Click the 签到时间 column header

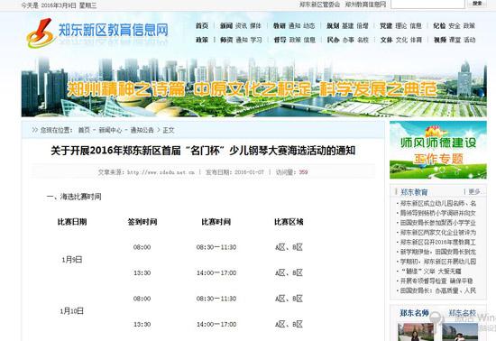coord(142,222)
